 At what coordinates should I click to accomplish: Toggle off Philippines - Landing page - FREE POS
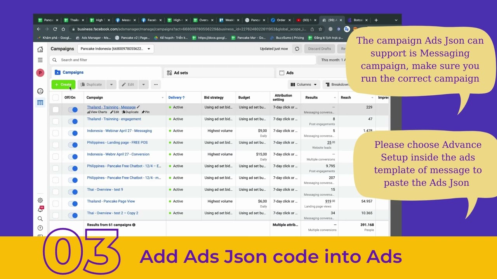pyautogui.click(x=73, y=145)
